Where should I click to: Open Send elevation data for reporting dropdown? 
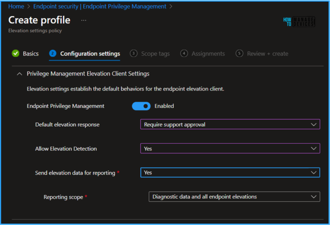pyautogui.click(x=230, y=173)
